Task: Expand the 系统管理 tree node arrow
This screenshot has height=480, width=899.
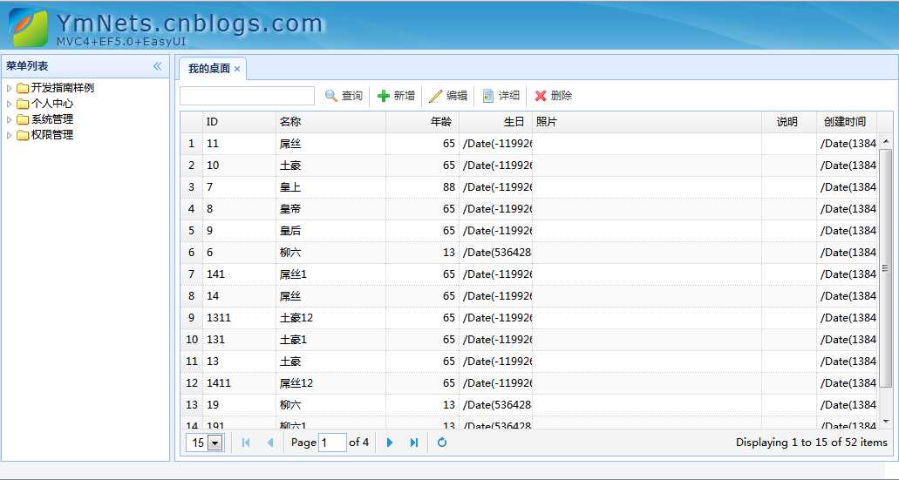Action: (x=9, y=119)
